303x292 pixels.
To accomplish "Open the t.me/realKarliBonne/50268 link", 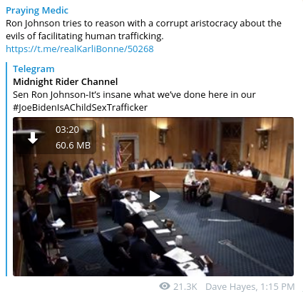I will click(x=80, y=49).
